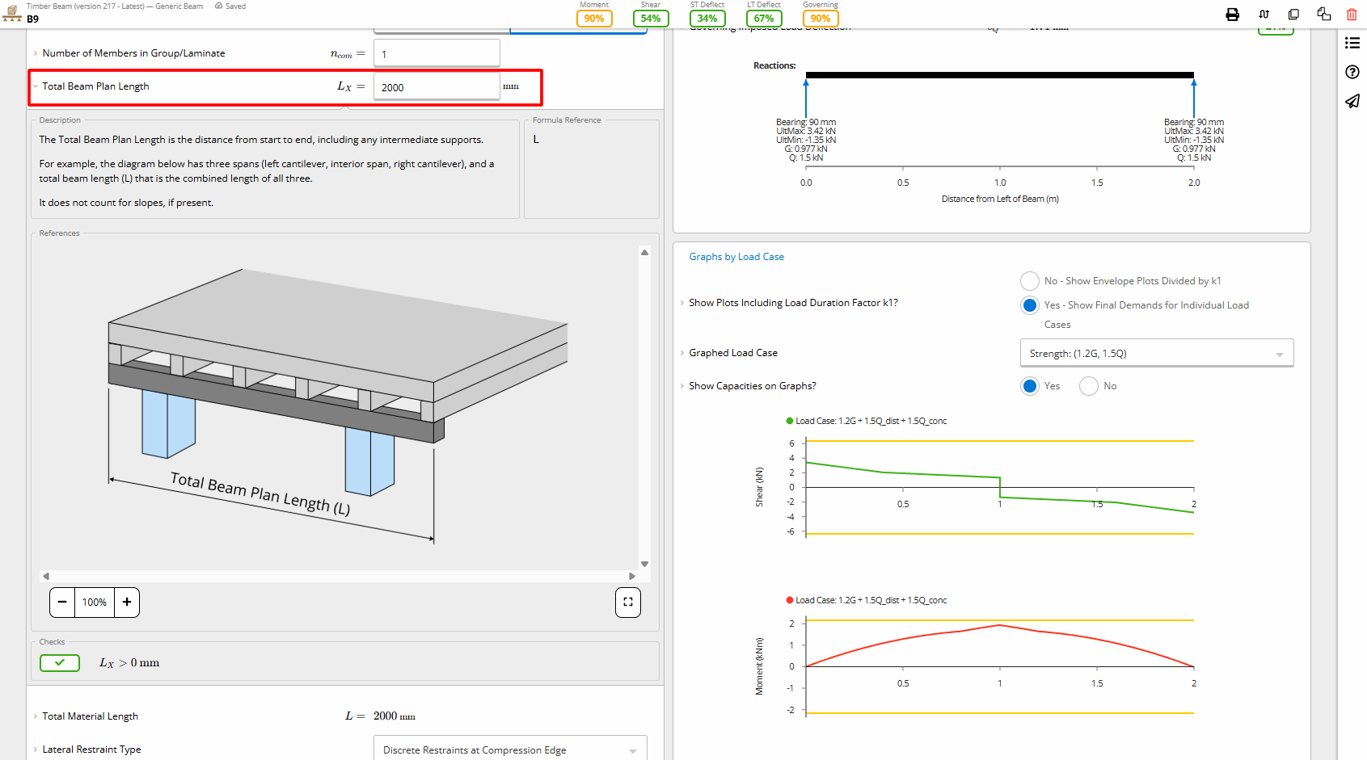1367x760 pixels.
Task: Collapse the Total Beam Plan Length row
Action: (36, 86)
